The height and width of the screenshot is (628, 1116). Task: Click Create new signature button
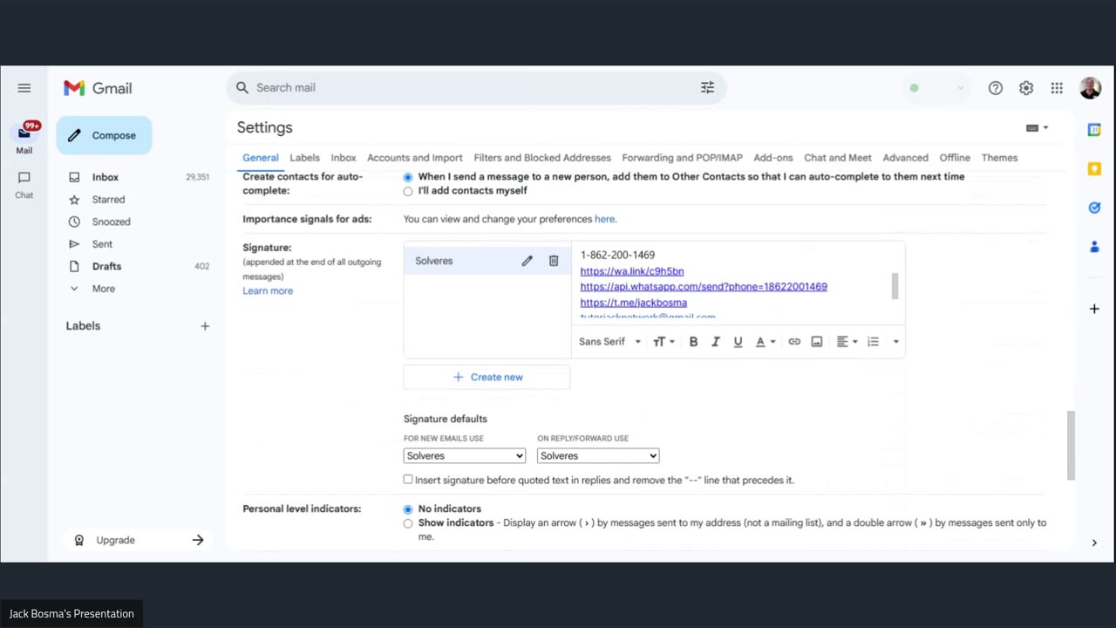point(487,377)
